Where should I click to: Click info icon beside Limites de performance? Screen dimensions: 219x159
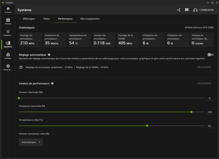52,84
